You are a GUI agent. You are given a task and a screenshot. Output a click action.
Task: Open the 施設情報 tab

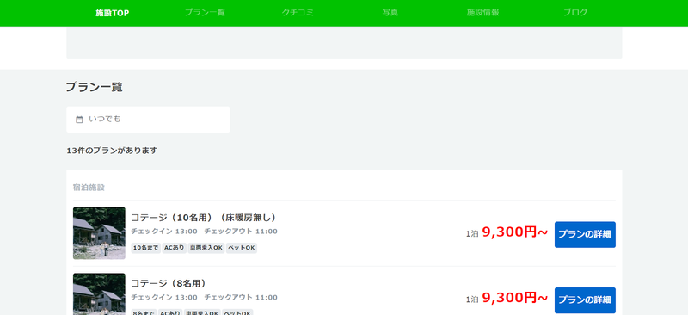coord(482,13)
